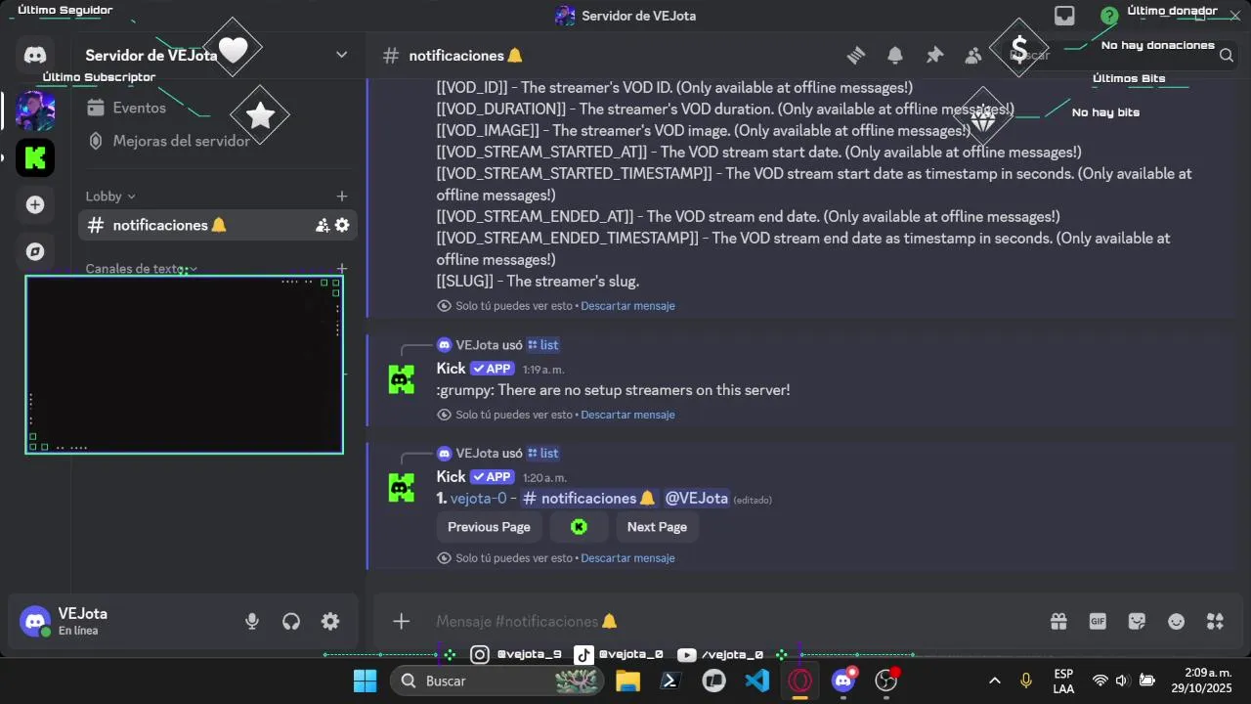The image size is (1251, 704).
Task: Click the notificaciones channel title in header
Action: tap(465, 56)
